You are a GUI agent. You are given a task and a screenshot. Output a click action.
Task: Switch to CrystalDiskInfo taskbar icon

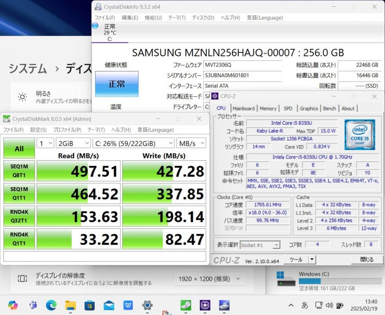click(x=224, y=305)
